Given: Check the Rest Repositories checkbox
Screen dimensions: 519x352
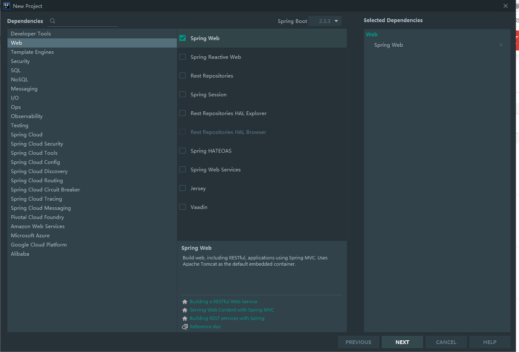Looking at the screenshot, I should point(182,75).
